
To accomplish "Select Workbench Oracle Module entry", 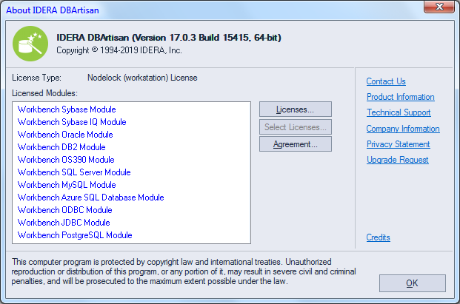I will click(x=65, y=135).
